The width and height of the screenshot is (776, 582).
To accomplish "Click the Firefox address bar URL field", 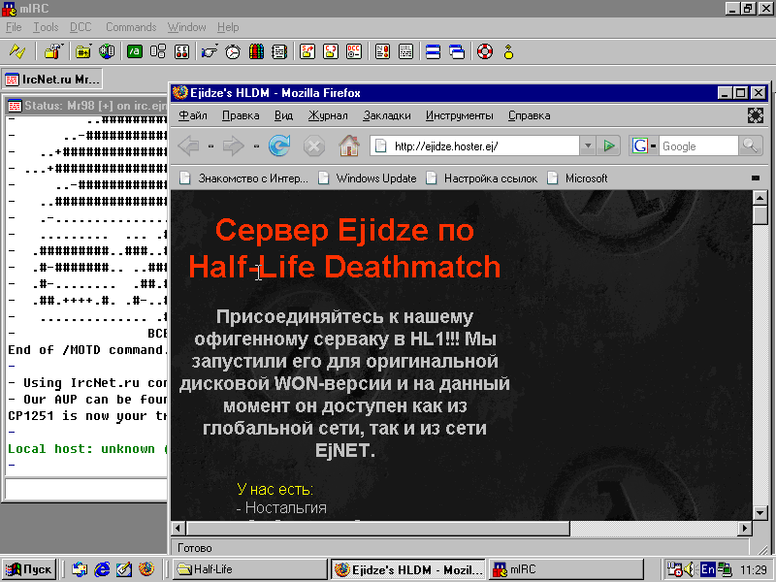I will (475, 146).
